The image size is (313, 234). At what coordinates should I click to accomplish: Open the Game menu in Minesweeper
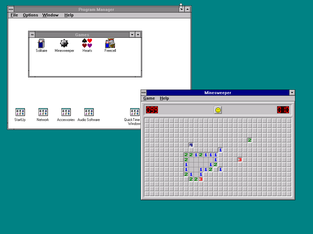coord(149,98)
